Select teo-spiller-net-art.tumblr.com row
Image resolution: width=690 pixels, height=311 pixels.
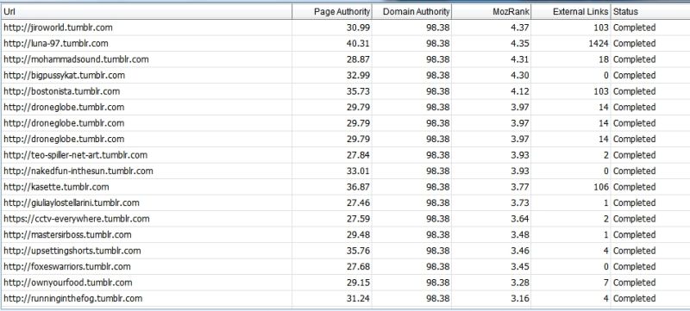[x=345, y=155]
